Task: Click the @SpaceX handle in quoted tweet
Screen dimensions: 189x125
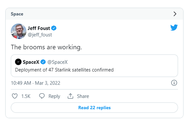Action: pyautogui.click(x=57, y=62)
